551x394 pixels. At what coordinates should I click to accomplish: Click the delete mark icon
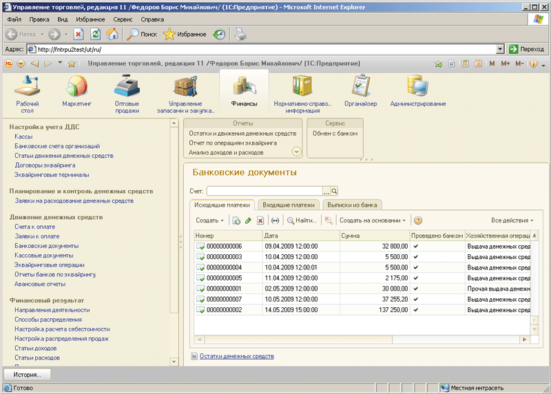coord(260,220)
